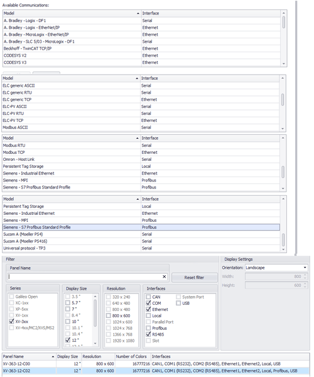
Task: Click the Display Size list scroll-down arrow
Action: tap(95, 344)
